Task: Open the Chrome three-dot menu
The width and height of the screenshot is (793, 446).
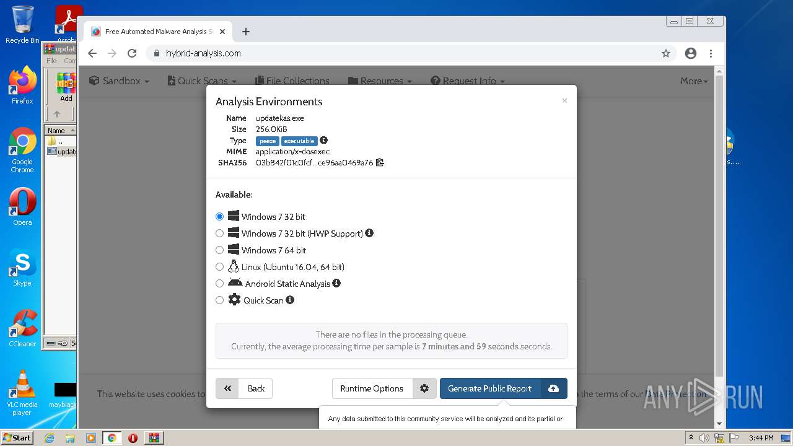Action: pos(711,53)
